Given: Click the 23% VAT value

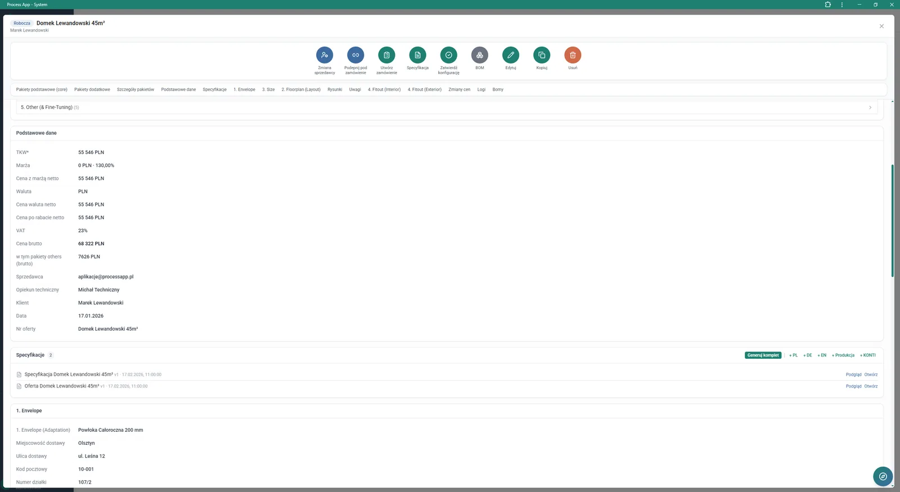Looking at the screenshot, I should [83, 231].
